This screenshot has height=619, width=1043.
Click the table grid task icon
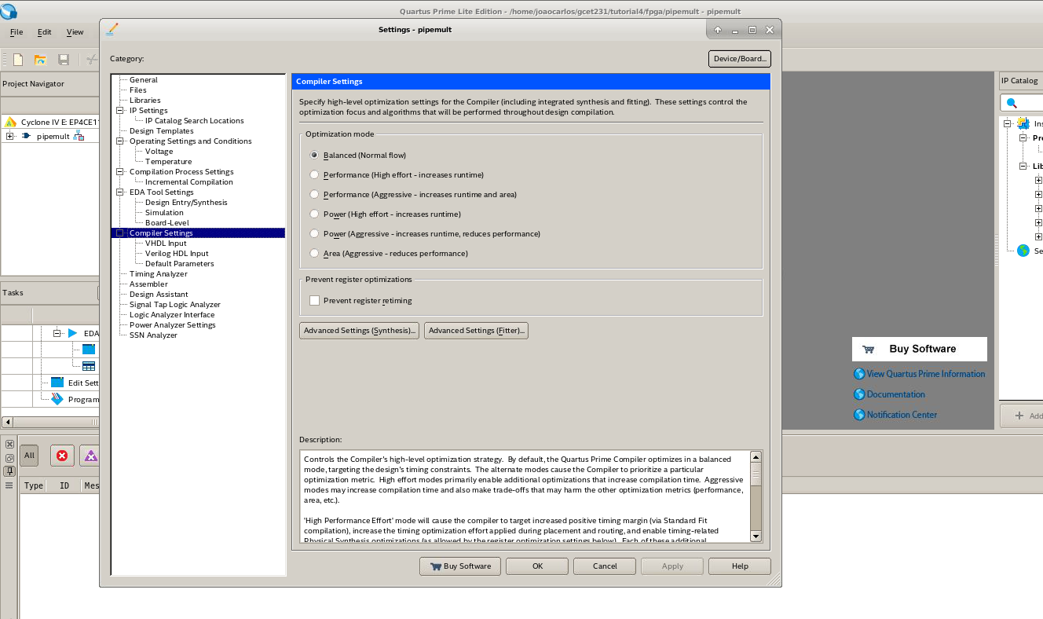tap(89, 366)
